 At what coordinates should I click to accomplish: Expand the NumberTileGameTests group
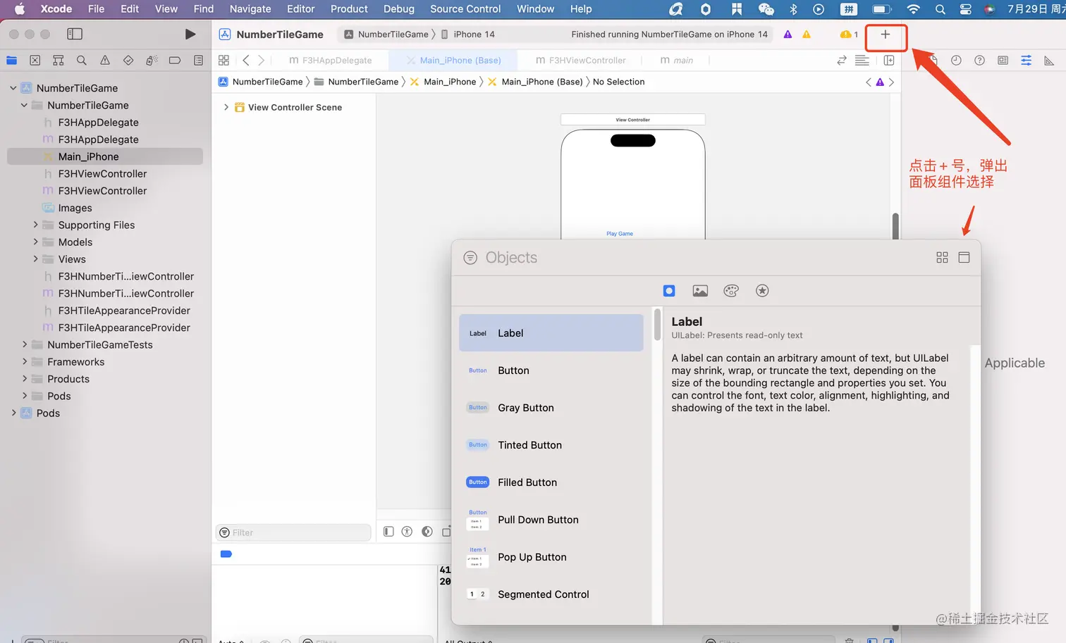coord(24,344)
